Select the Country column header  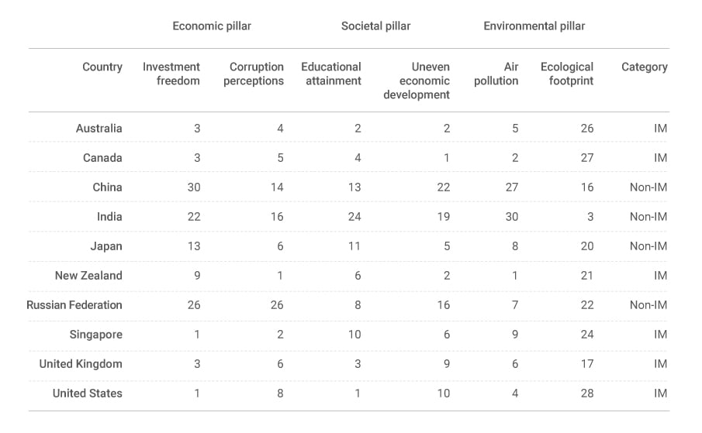point(102,67)
